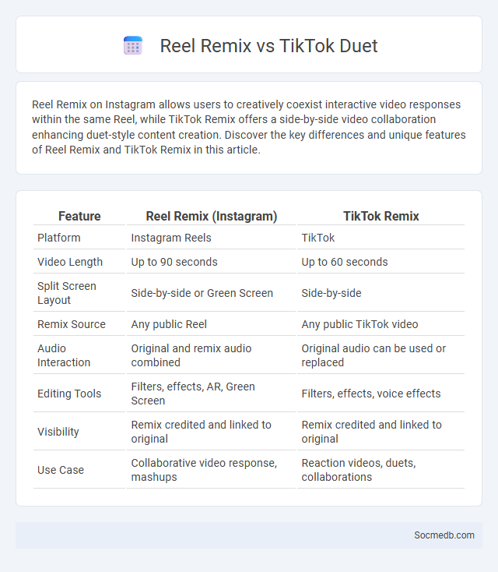Screen dimensions: 498x572
Task: Click the 'TikTok' platform cell
Action: [317, 238]
